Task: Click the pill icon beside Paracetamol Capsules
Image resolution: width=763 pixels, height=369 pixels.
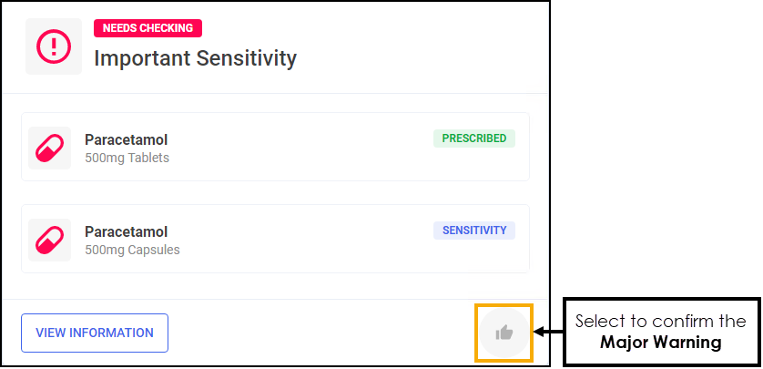Action: [x=49, y=240]
